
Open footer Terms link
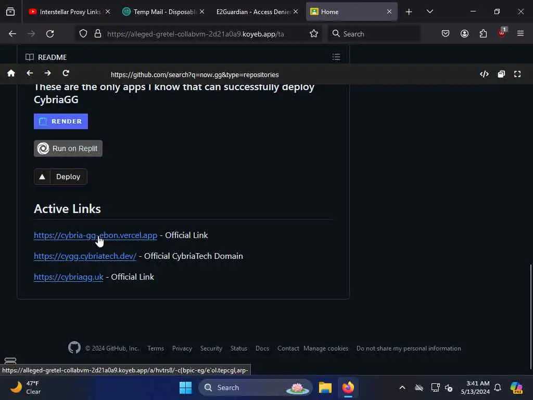(x=156, y=348)
